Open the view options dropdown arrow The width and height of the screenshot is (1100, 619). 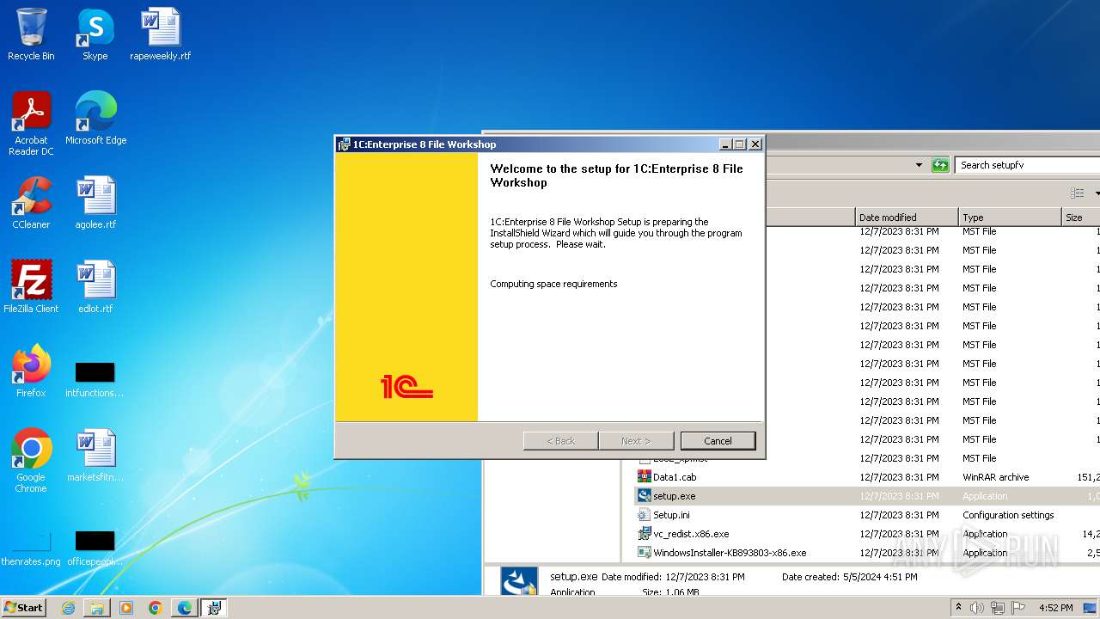[x=1096, y=193]
